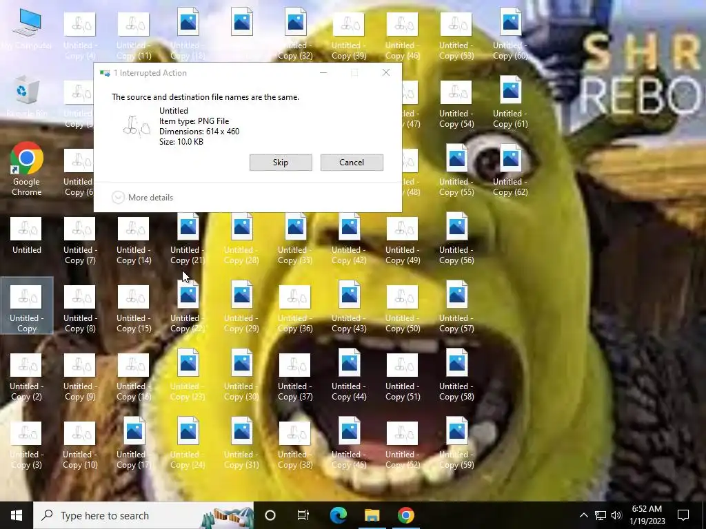Viewport: 706px width, 529px height.
Task: Select Untitled - Copy (37) file
Action: point(295,378)
